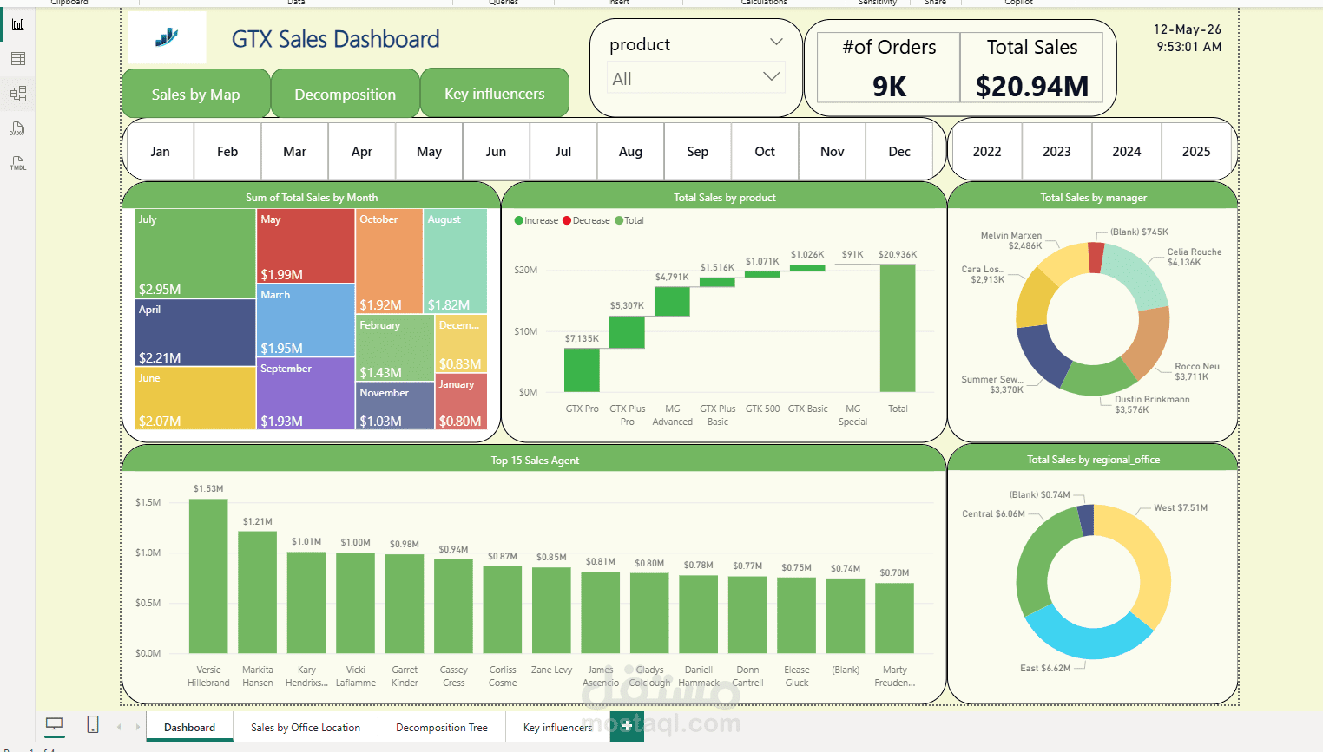This screenshot has width=1323, height=752.
Task: Click Versie Hillebrand's sales bar
Action: click(x=208, y=576)
